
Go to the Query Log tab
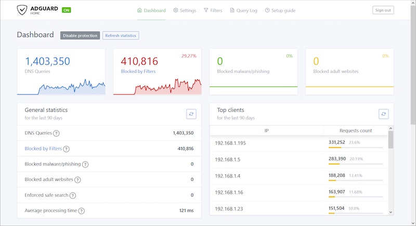243,10
